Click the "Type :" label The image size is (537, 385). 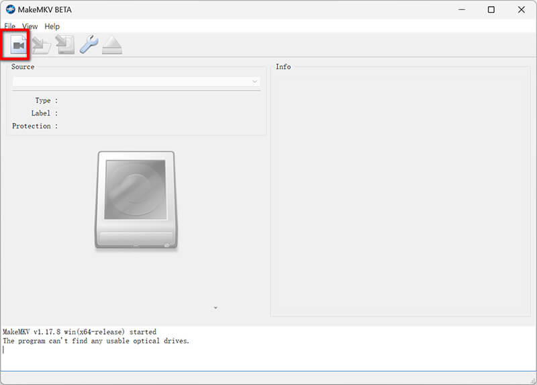(46, 101)
